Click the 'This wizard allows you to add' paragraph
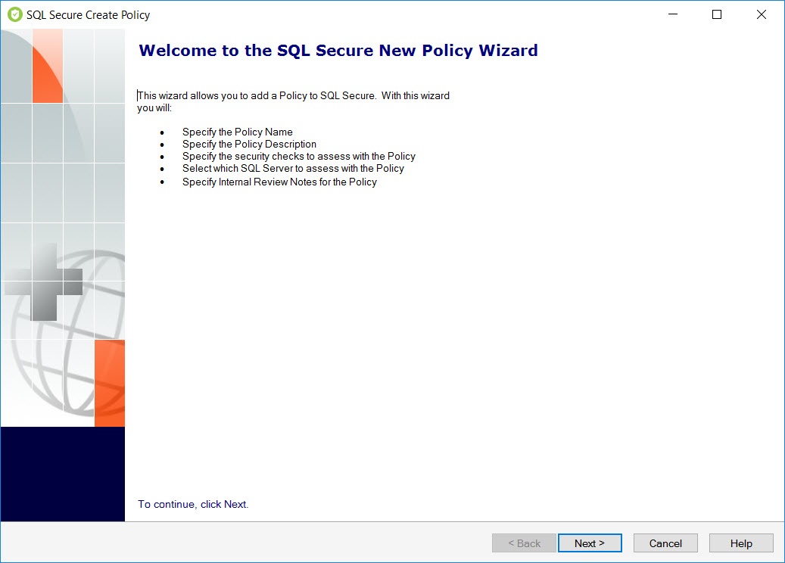785x563 pixels. click(294, 101)
